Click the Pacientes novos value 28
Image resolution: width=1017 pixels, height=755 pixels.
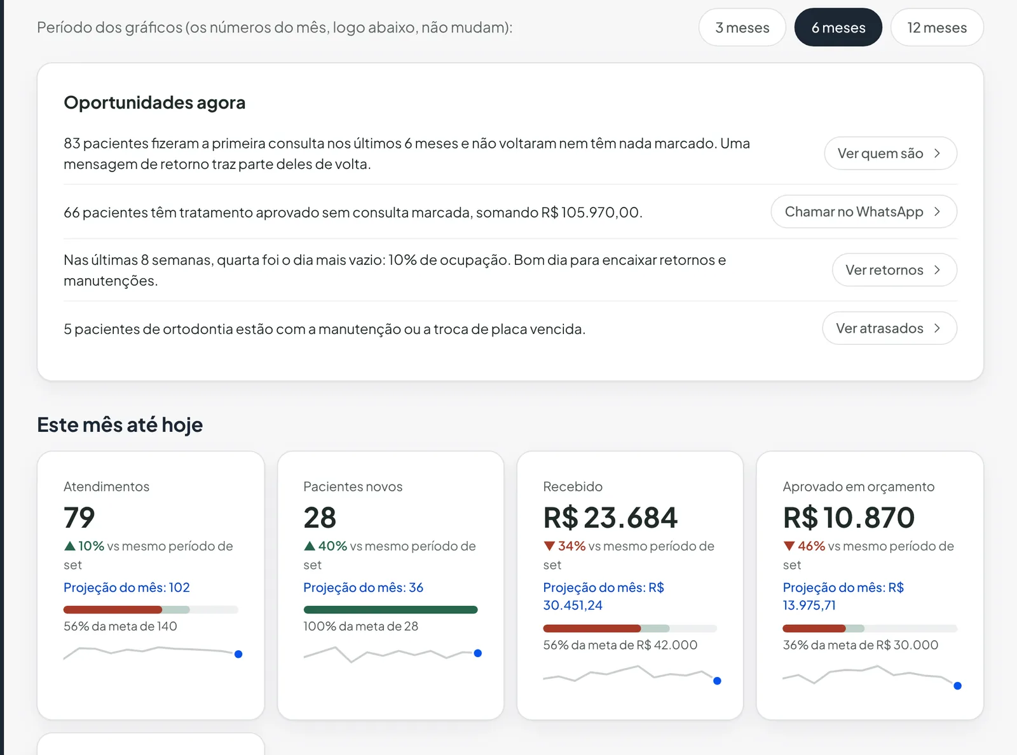tap(320, 518)
